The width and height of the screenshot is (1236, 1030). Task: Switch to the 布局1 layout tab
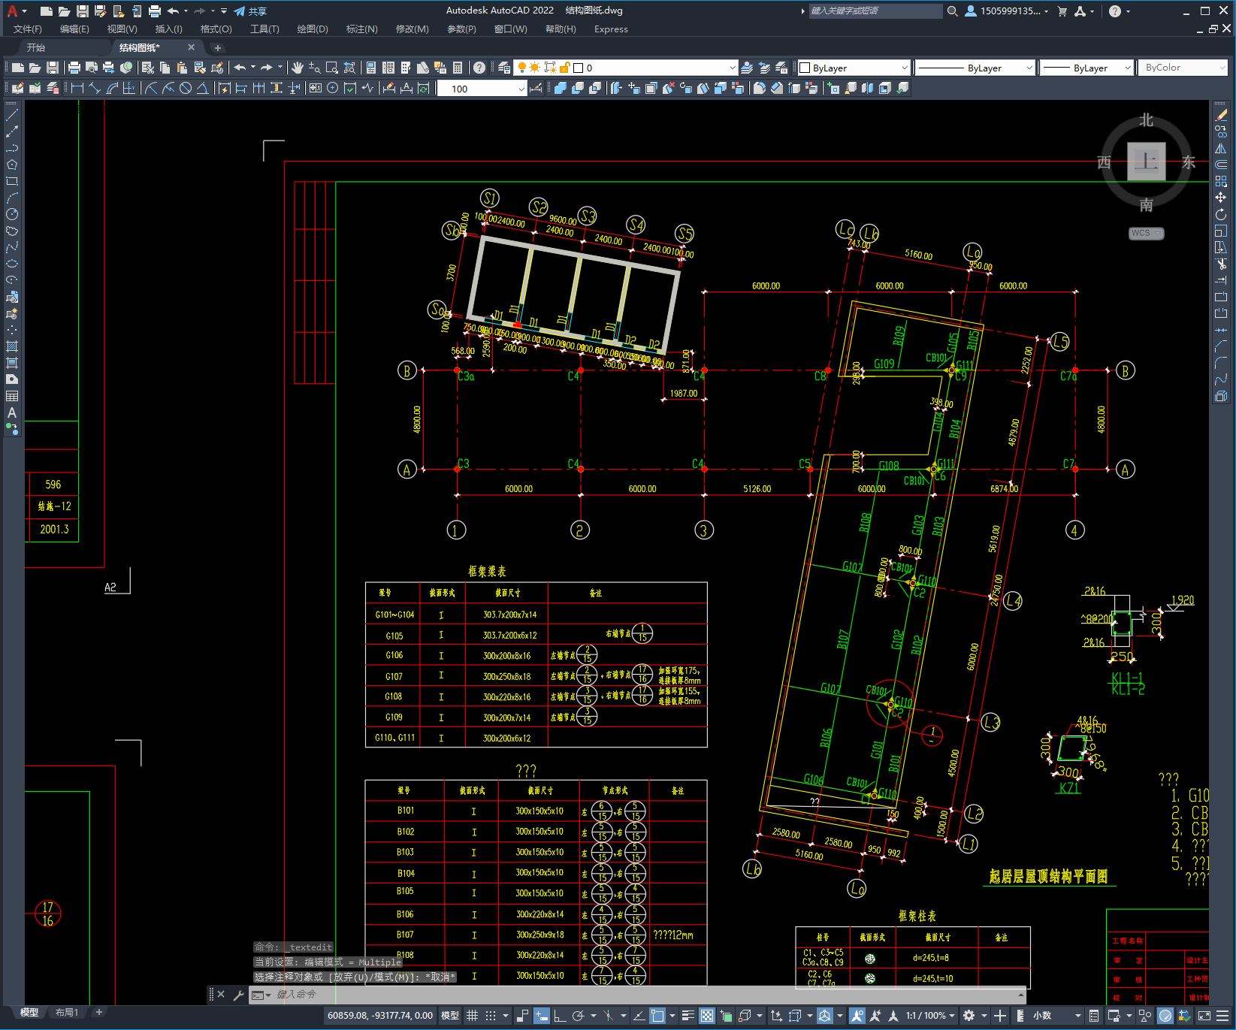(x=66, y=1013)
